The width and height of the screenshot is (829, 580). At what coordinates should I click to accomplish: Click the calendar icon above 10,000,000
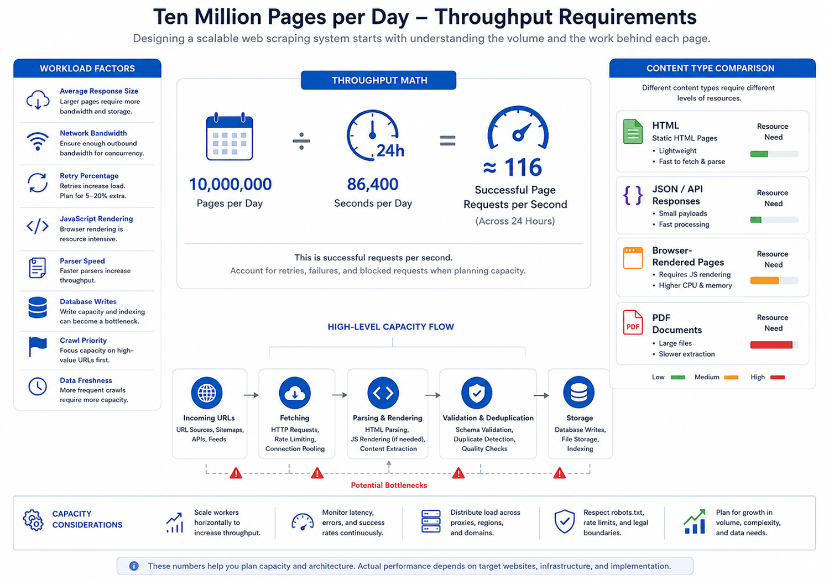(230, 137)
